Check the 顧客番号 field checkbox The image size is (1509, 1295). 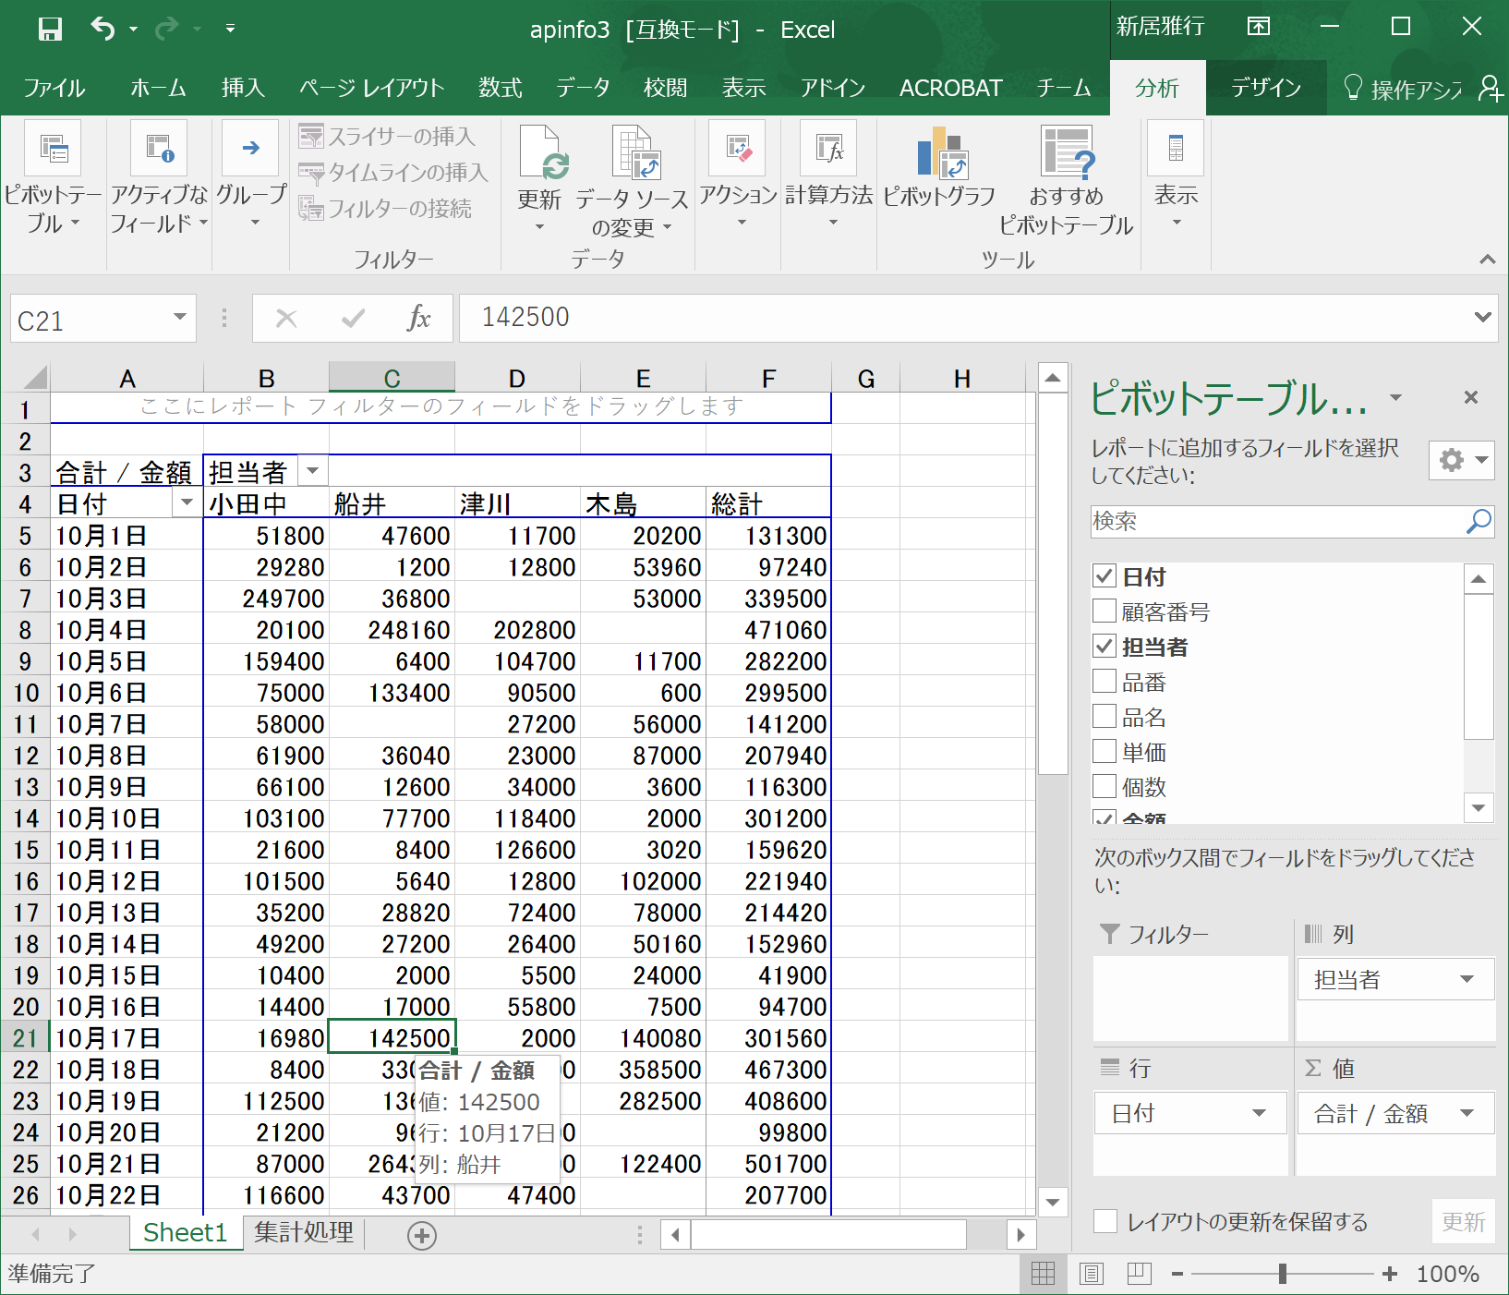pos(1105,611)
